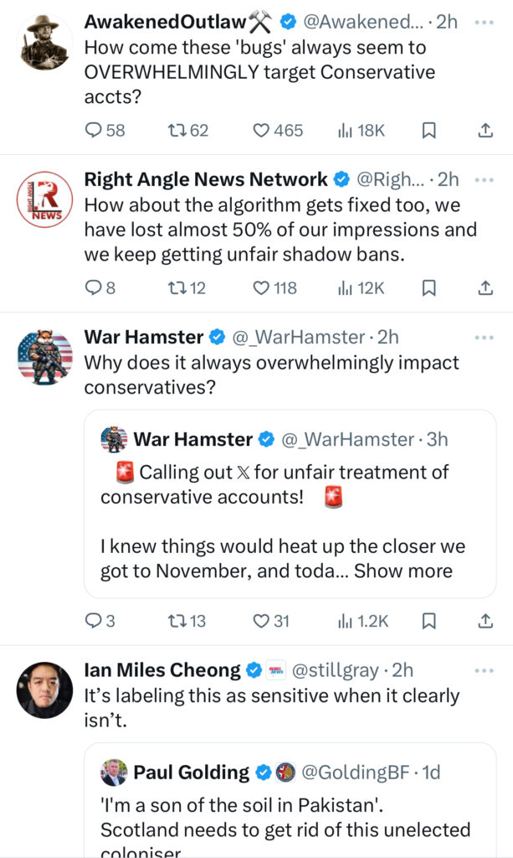This screenshot has height=858, width=513.
Task: Reply to Right Angle News Network tweet
Action: click(94, 287)
